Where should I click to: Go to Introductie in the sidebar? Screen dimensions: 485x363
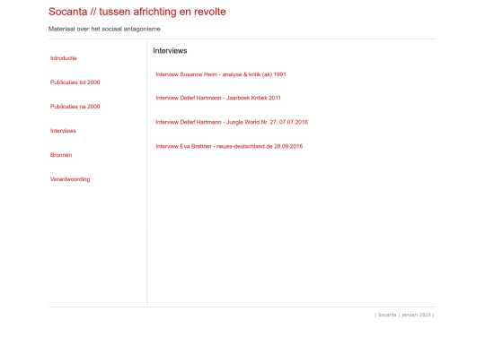(64, 58)
